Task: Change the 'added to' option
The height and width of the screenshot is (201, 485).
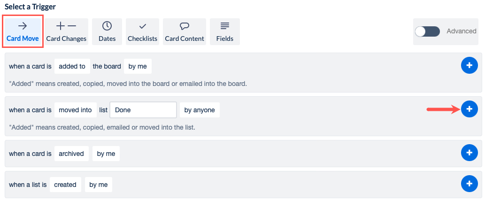Action: pos(72,66)
